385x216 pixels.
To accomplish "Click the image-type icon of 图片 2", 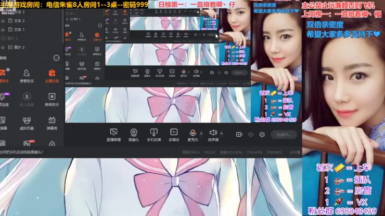I will (x=10, y=47).
